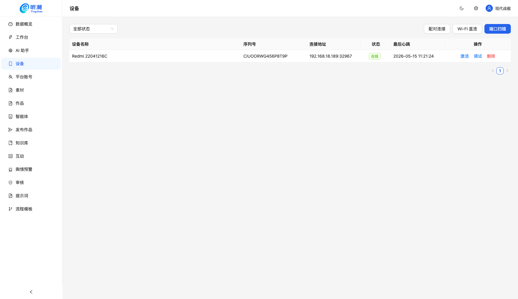The height and width of the screenshot is (299, 518).
Task: Click 删除 link for Redmi device
Action: [x=491, y=56]
